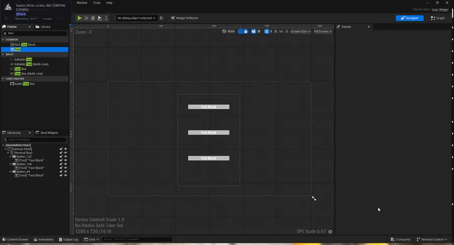Click grid snap size value 4
The image size is (454, 245).
[x=271, y=31]
